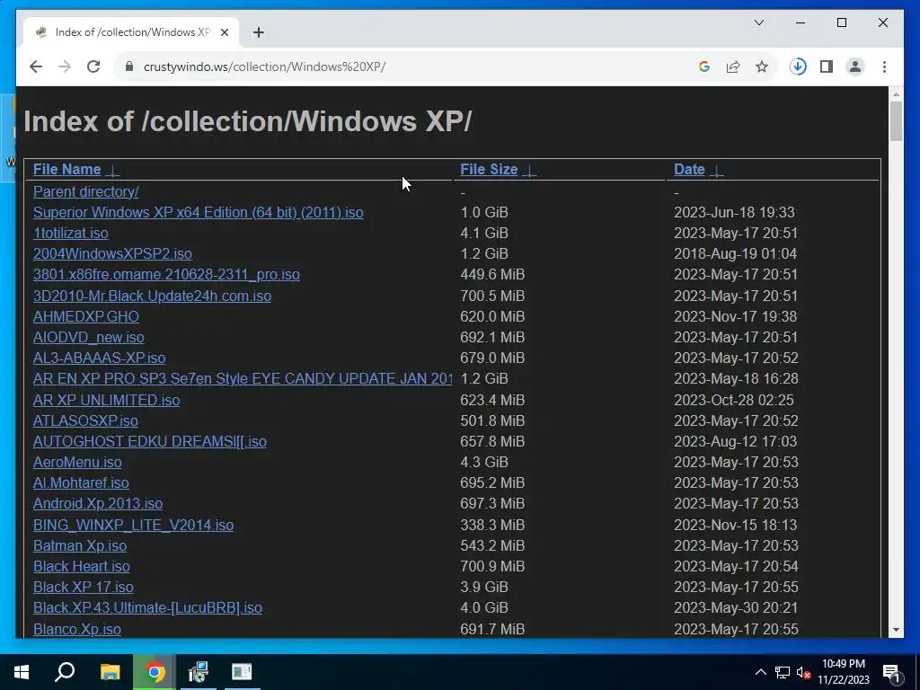
Task: Download 1totilizat.iso
Action: coord(70,233)
